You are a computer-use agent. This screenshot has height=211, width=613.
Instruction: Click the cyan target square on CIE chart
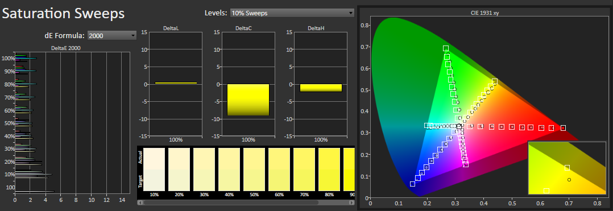tap(426, 126)
